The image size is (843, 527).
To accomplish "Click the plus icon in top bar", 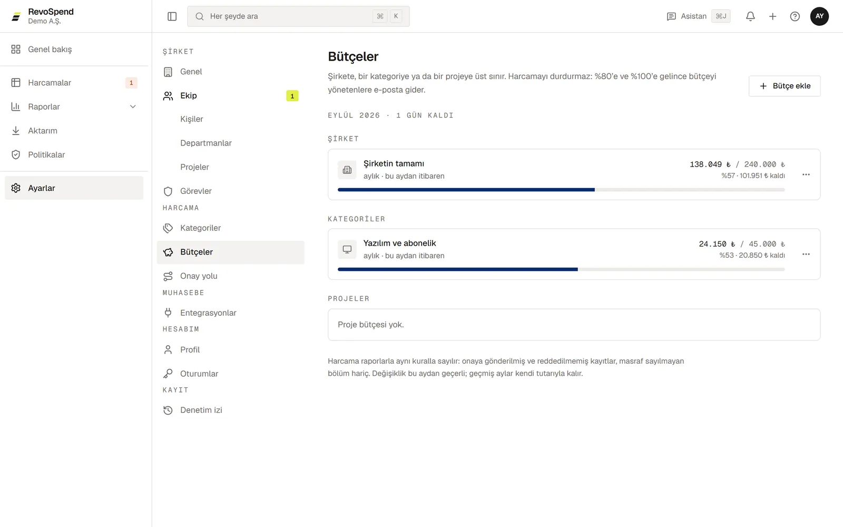I will tap(772, 16).
